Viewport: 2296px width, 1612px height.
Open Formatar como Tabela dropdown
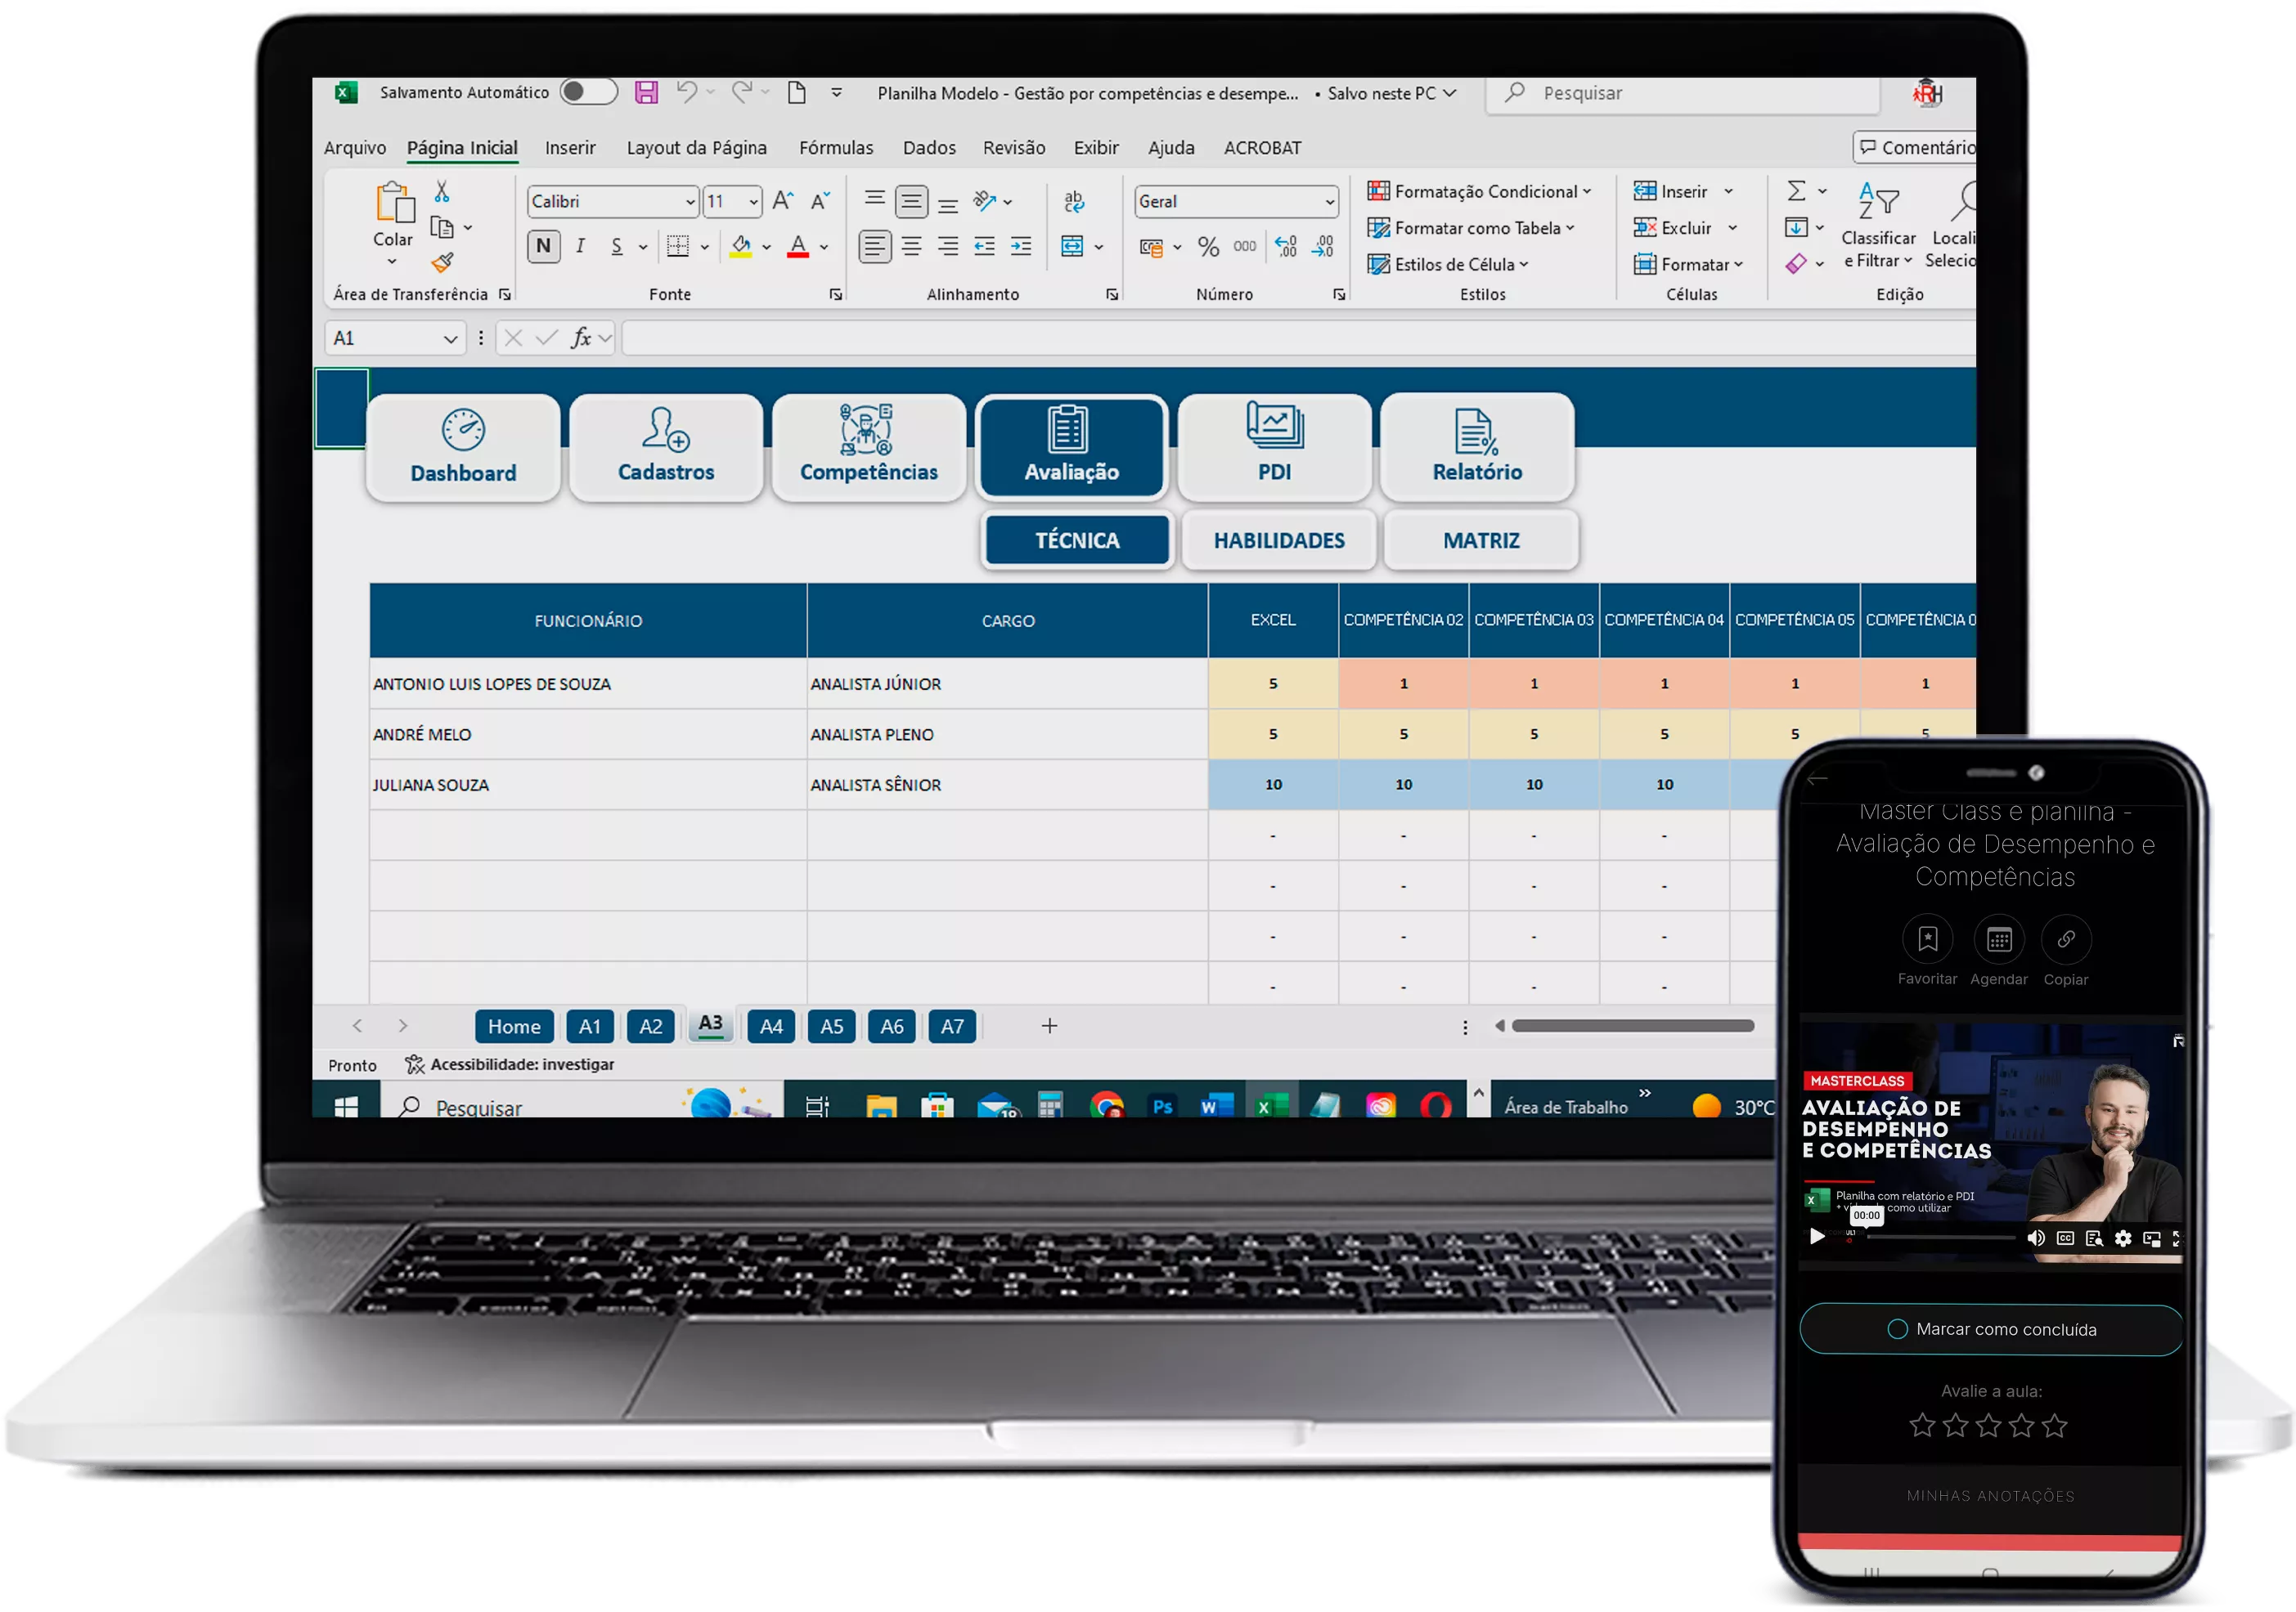tap(1471, 228)
